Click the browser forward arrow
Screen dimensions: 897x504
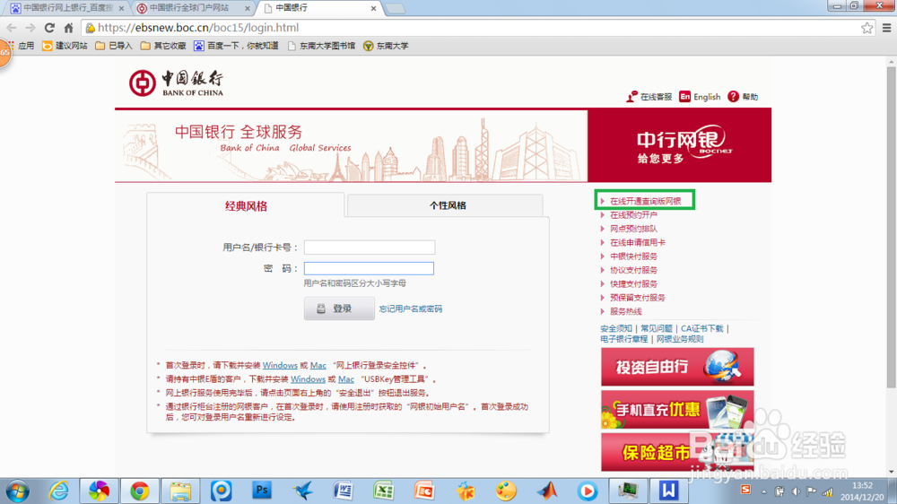click(x=30, y=28)
